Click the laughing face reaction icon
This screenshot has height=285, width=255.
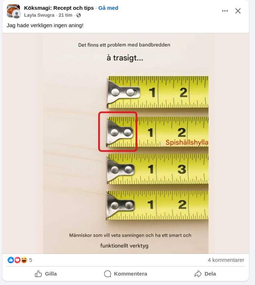pyautogui.click(x=24, y=260)
